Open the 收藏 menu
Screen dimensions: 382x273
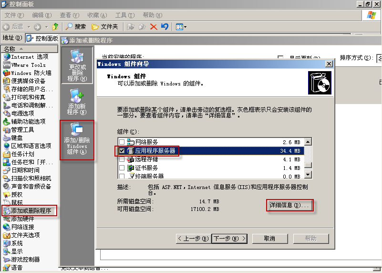point(97,15)
